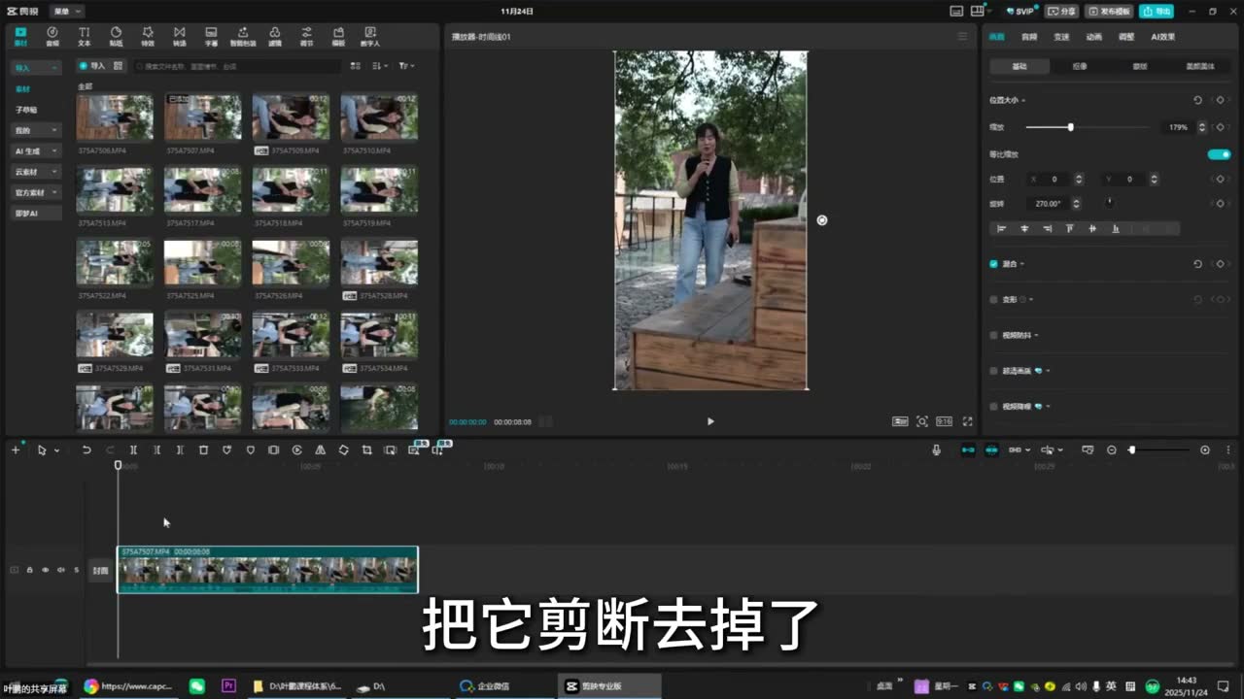The image size is (1244, 699).
Task: Reset the 位置大小 section with its undo icon
Action: pyautogui.click(x=1197, y=100)
